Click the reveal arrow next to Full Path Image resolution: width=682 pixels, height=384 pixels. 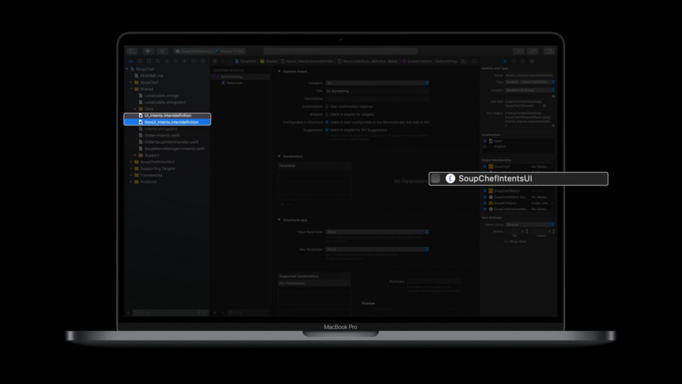tap(544, 105)
